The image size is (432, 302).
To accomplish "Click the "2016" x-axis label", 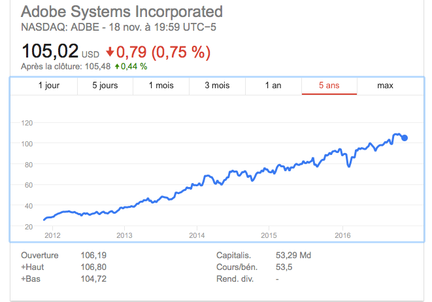I will 342,235.
